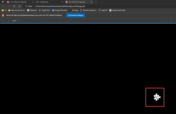Switch to the first PDF tab
The image size is (176, 114).
20,2
